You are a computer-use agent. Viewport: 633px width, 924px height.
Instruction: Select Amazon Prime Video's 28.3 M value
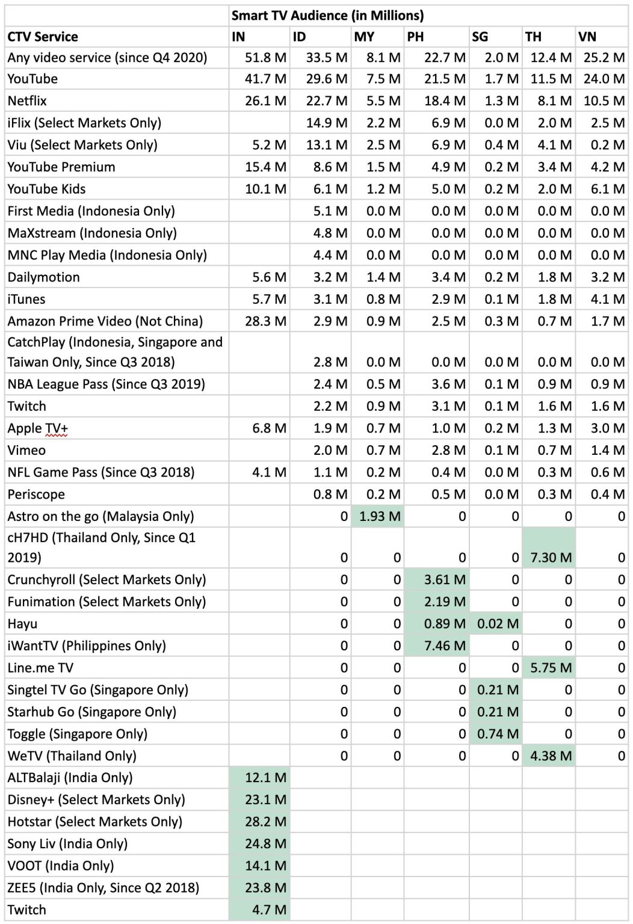259,321
